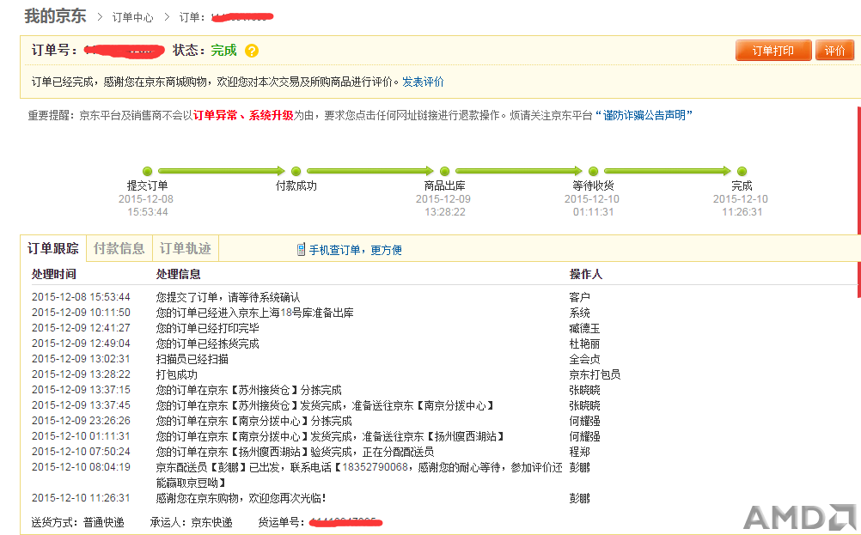The height and width of the screenshot is (535, 861).
Task: Click the 苏州接货仓 分拣完成 entry
Action: 248,390
